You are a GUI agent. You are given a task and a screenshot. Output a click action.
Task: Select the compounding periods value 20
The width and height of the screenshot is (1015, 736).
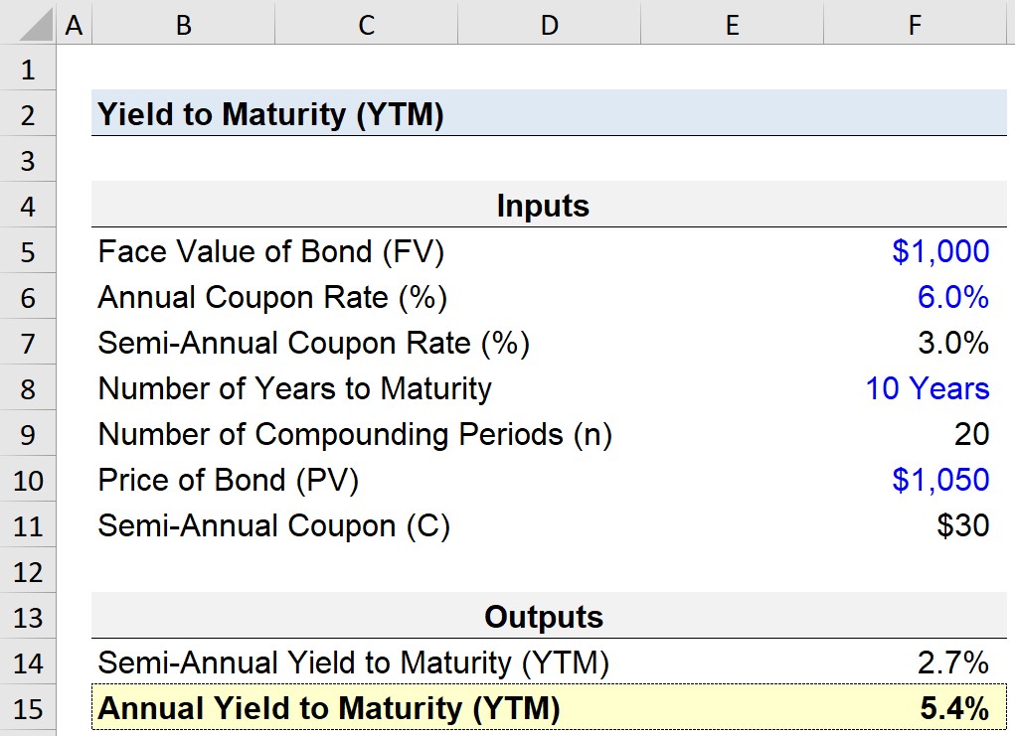(915, 433)
